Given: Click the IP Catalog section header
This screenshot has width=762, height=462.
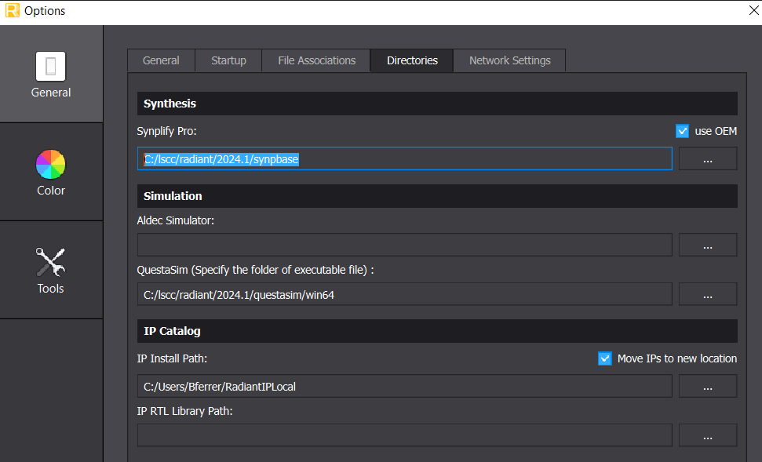Looking at the screenshot, I should coord(437,331).
